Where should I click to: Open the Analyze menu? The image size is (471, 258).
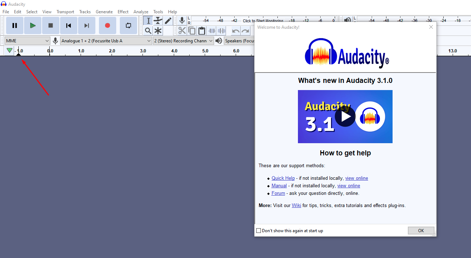(x=141, y=12)
